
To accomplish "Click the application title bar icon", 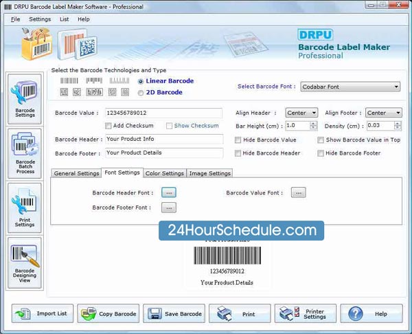I will click(8, 7).
